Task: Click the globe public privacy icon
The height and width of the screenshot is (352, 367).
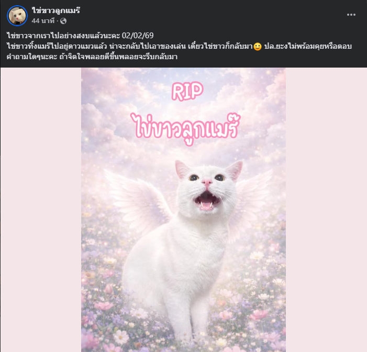Action: click(63, 21)
